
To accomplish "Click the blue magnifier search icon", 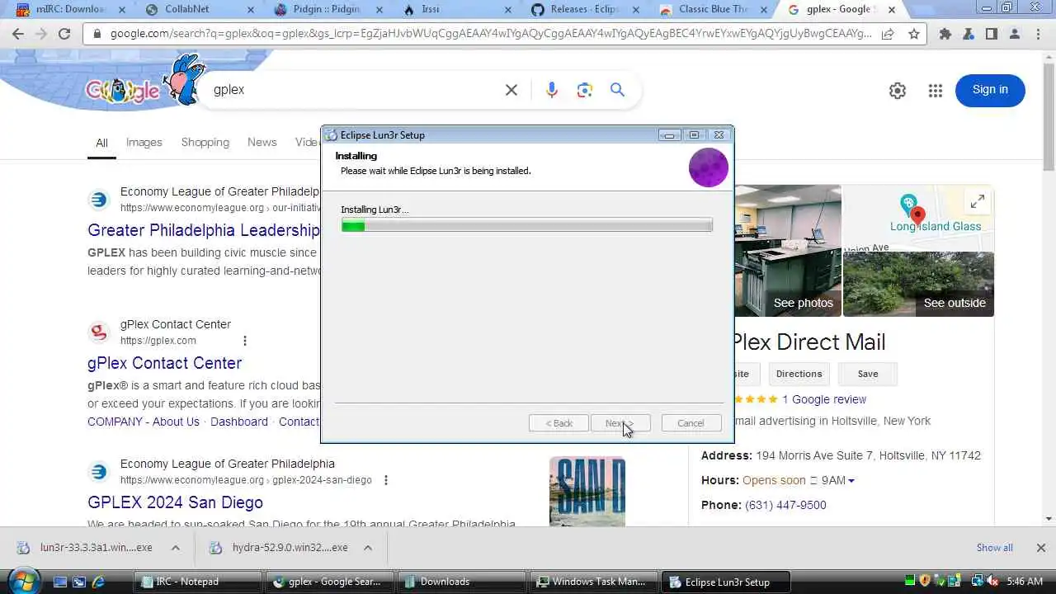I will (x=617, y=90).
